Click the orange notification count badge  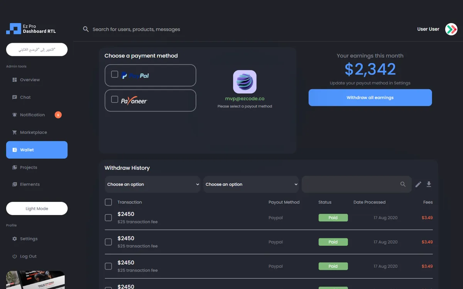pos(58,115)
